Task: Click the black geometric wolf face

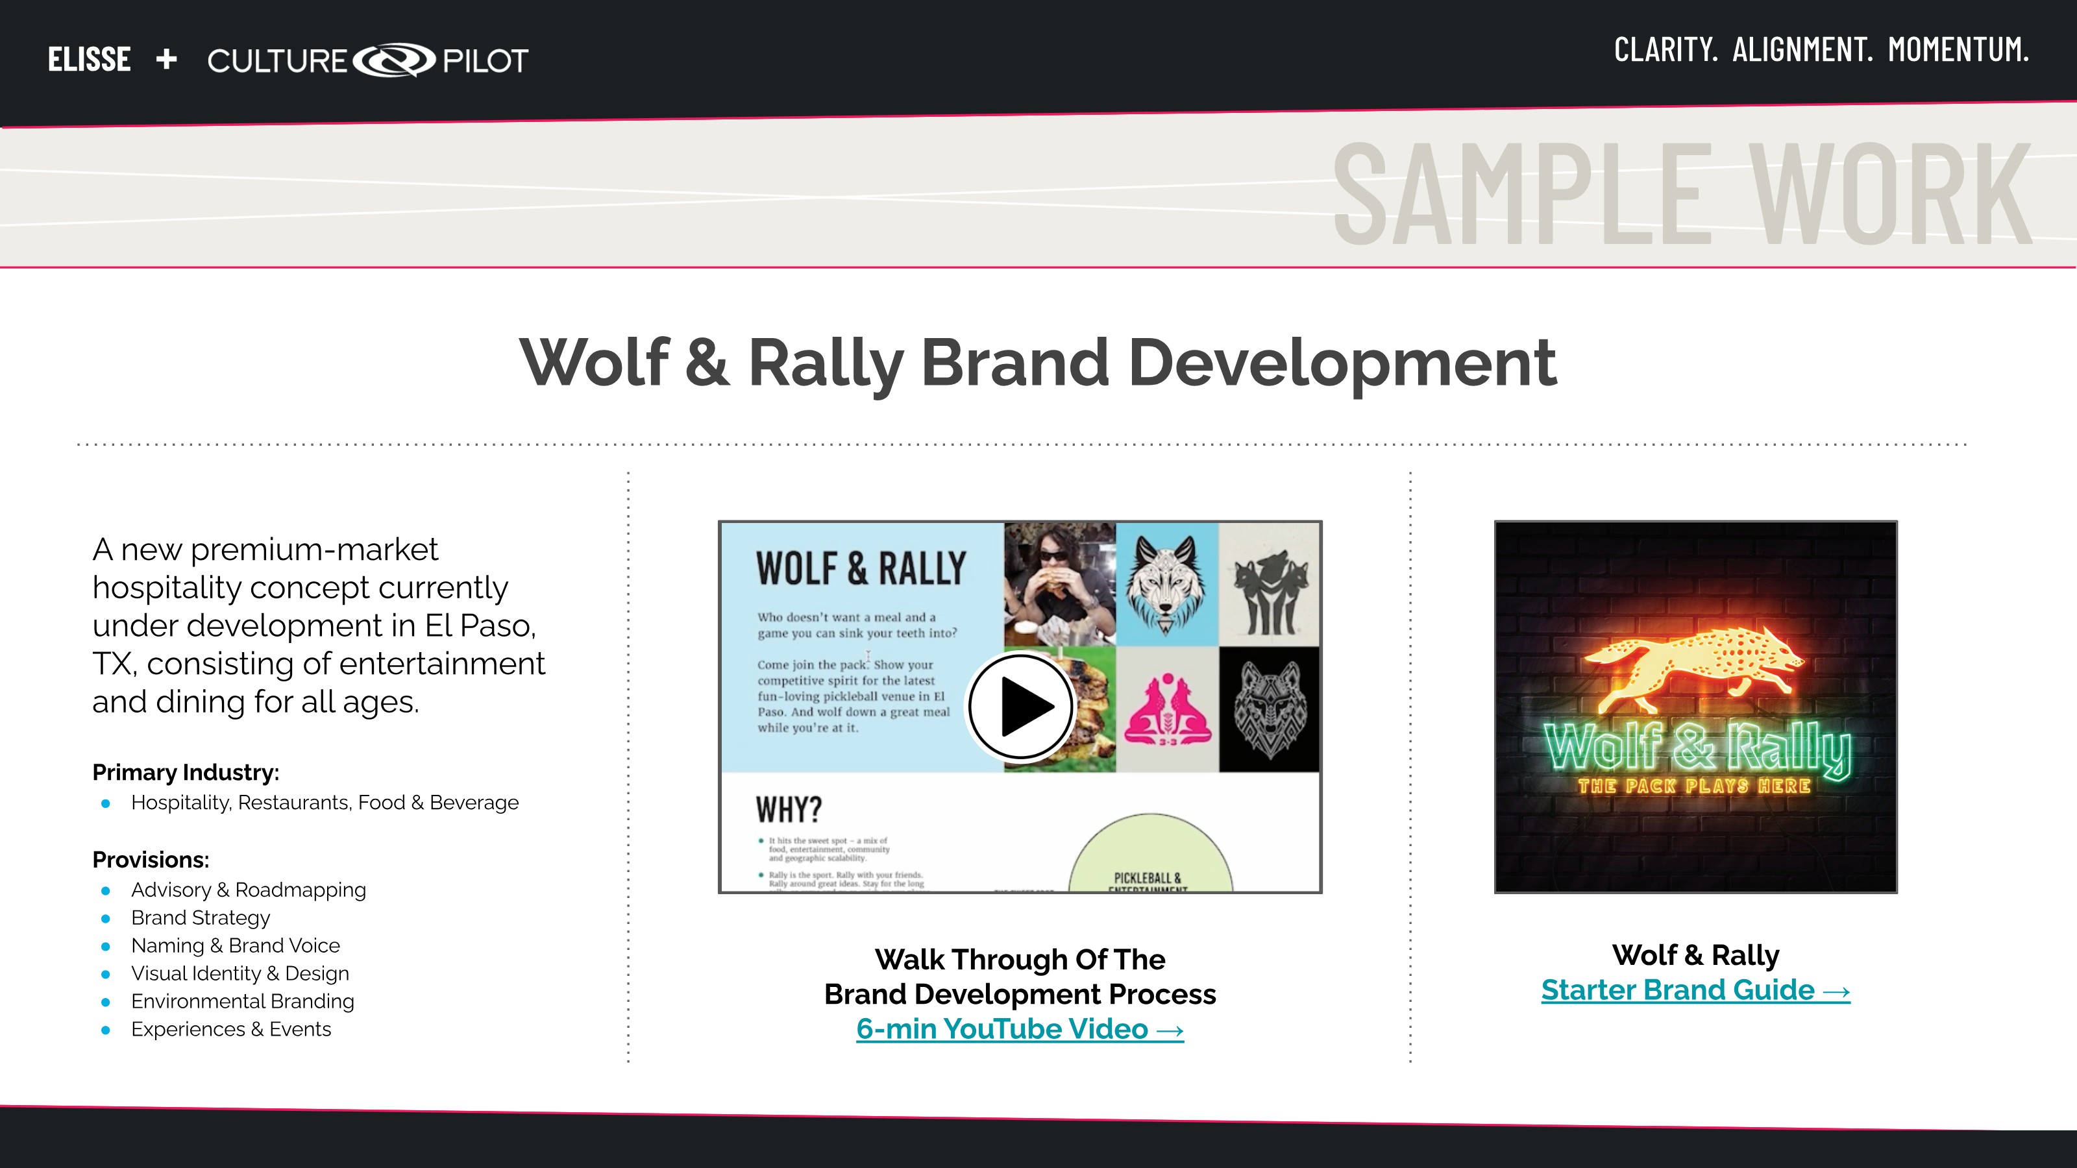Action: (1269, 709)
